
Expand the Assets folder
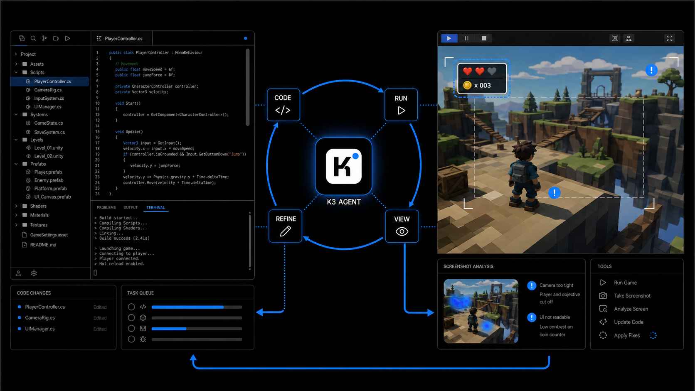16,64
